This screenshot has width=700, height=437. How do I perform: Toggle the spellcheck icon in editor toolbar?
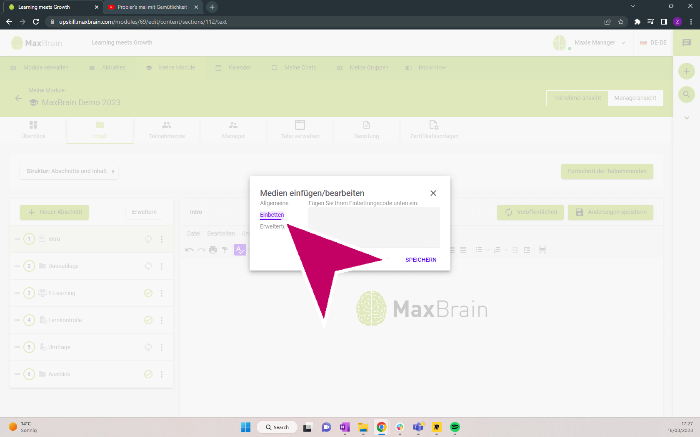tap(240, 250)
